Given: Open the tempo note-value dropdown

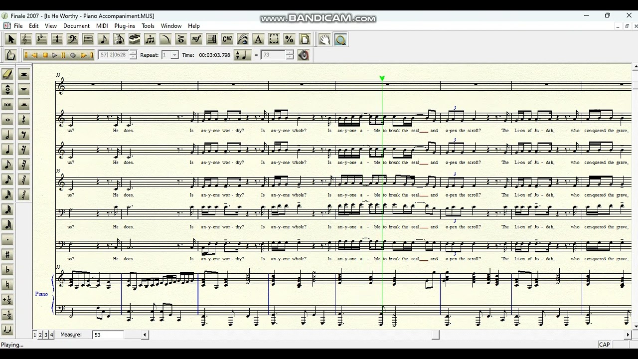Looking at the screenshot, I should (243, 55).
